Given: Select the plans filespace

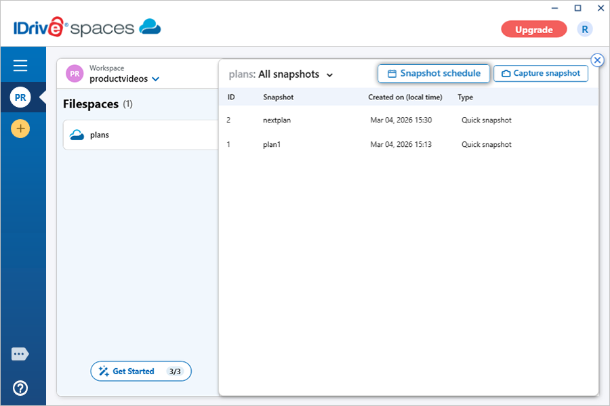Looking at the screenshot, I should [x=141, y=135].
